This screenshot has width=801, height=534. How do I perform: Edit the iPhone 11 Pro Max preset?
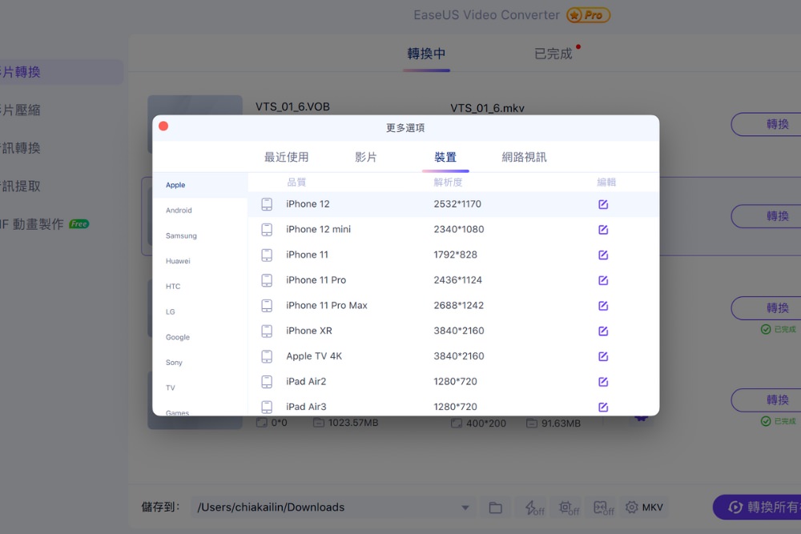pyautogui.click(x=603, y=306)
